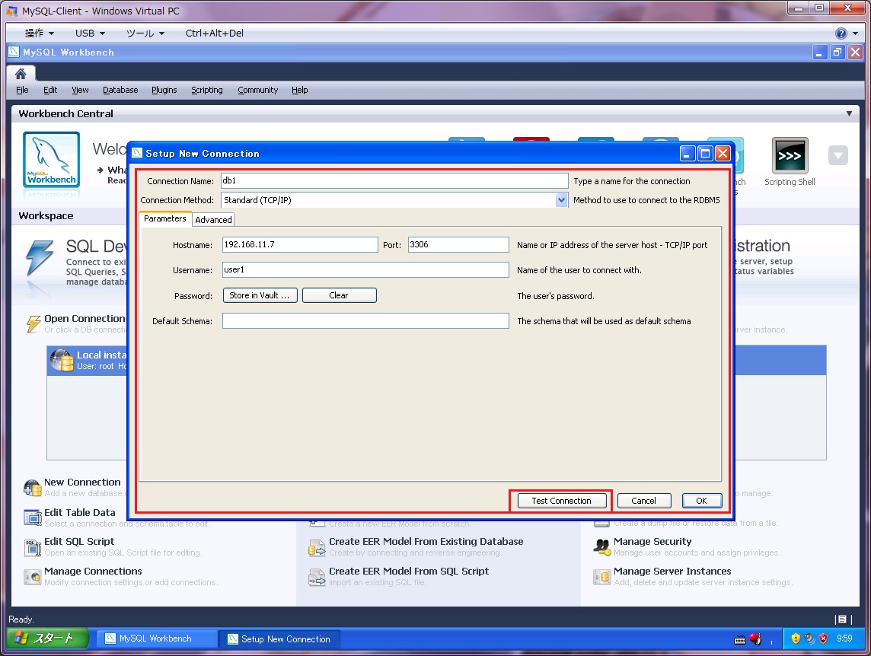
Task: Click the Windows Start button
Action: coord(48,638)
